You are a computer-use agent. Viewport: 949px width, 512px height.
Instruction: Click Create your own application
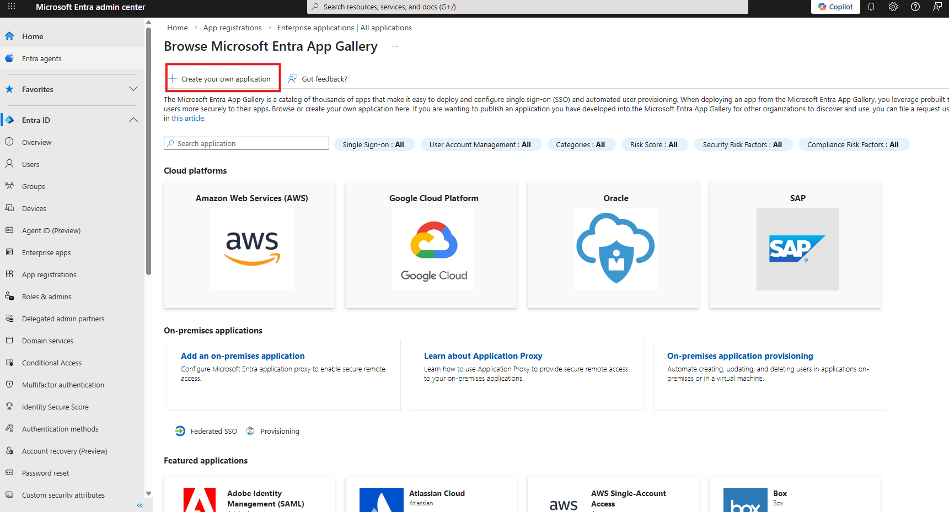pyautogui.click(x=223, y=79)
